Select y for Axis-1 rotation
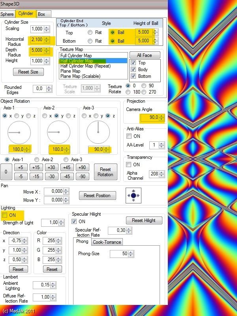The image size is (237, 316). tap(17, 116)
